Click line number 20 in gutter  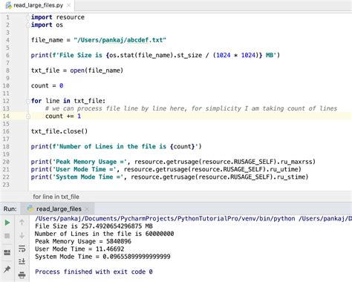(6, 162)
